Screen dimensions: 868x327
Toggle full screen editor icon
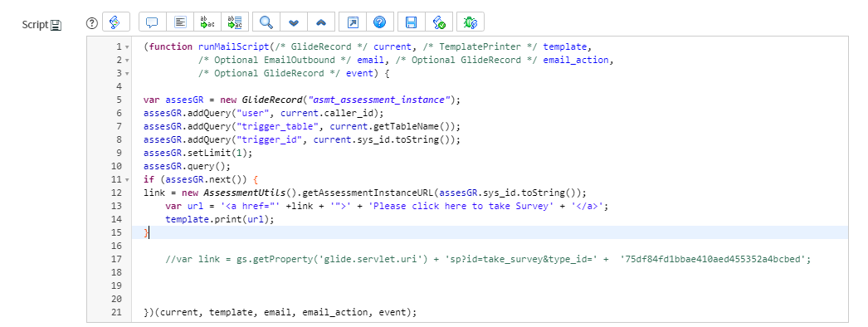click(x=353, y=22)
